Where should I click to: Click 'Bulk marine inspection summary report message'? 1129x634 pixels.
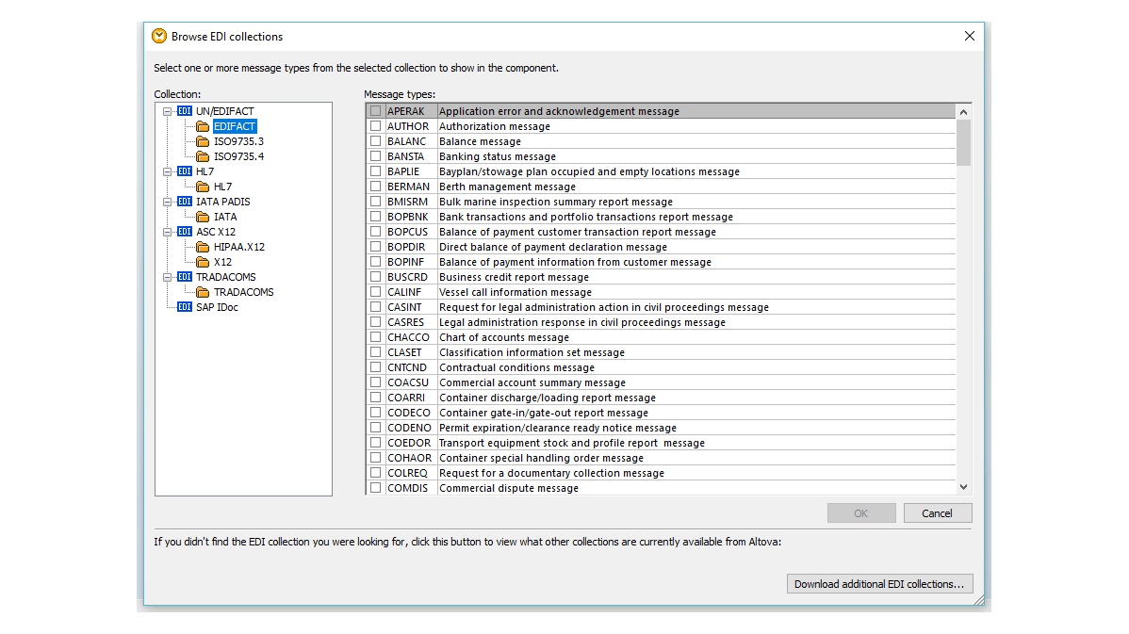click(x=556, y=203)
